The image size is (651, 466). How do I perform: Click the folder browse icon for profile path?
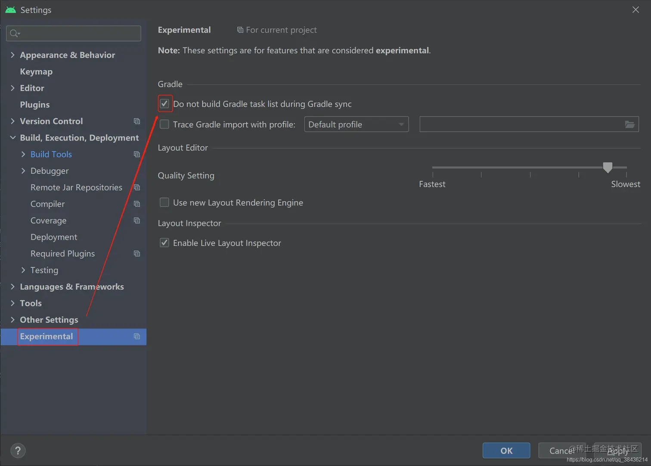pyautogui.click(x=629, y=125)
